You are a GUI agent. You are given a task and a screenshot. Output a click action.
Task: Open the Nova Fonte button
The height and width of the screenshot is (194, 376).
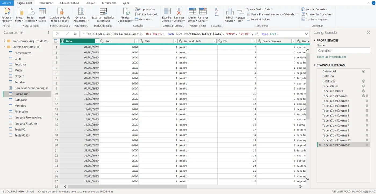(19, 15)
